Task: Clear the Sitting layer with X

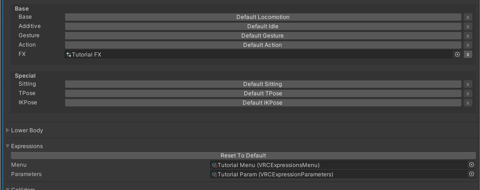Action: [468, 84]
